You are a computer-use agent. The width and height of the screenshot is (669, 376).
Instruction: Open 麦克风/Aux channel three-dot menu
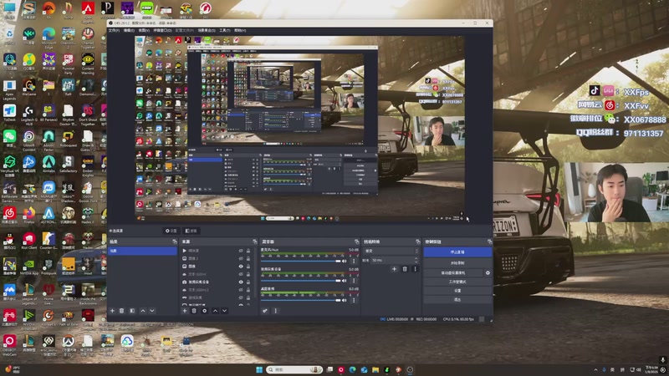(354, 261)
